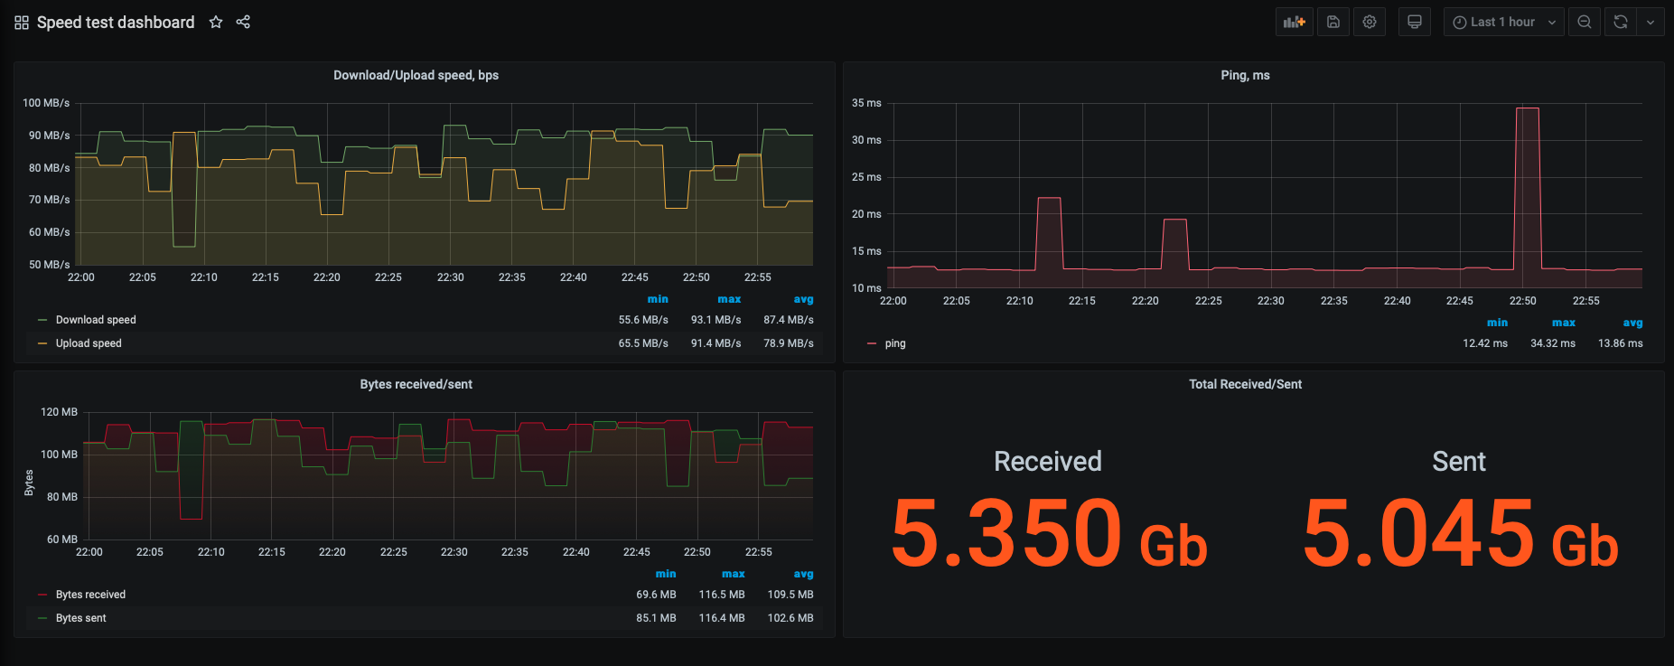Open the Bytes received/sent panel menu
Viewport: 1674px width, 666px height.
(416, 384)
